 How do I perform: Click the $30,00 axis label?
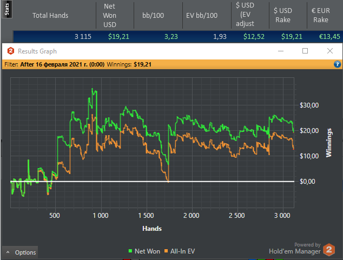coord(309,105)
